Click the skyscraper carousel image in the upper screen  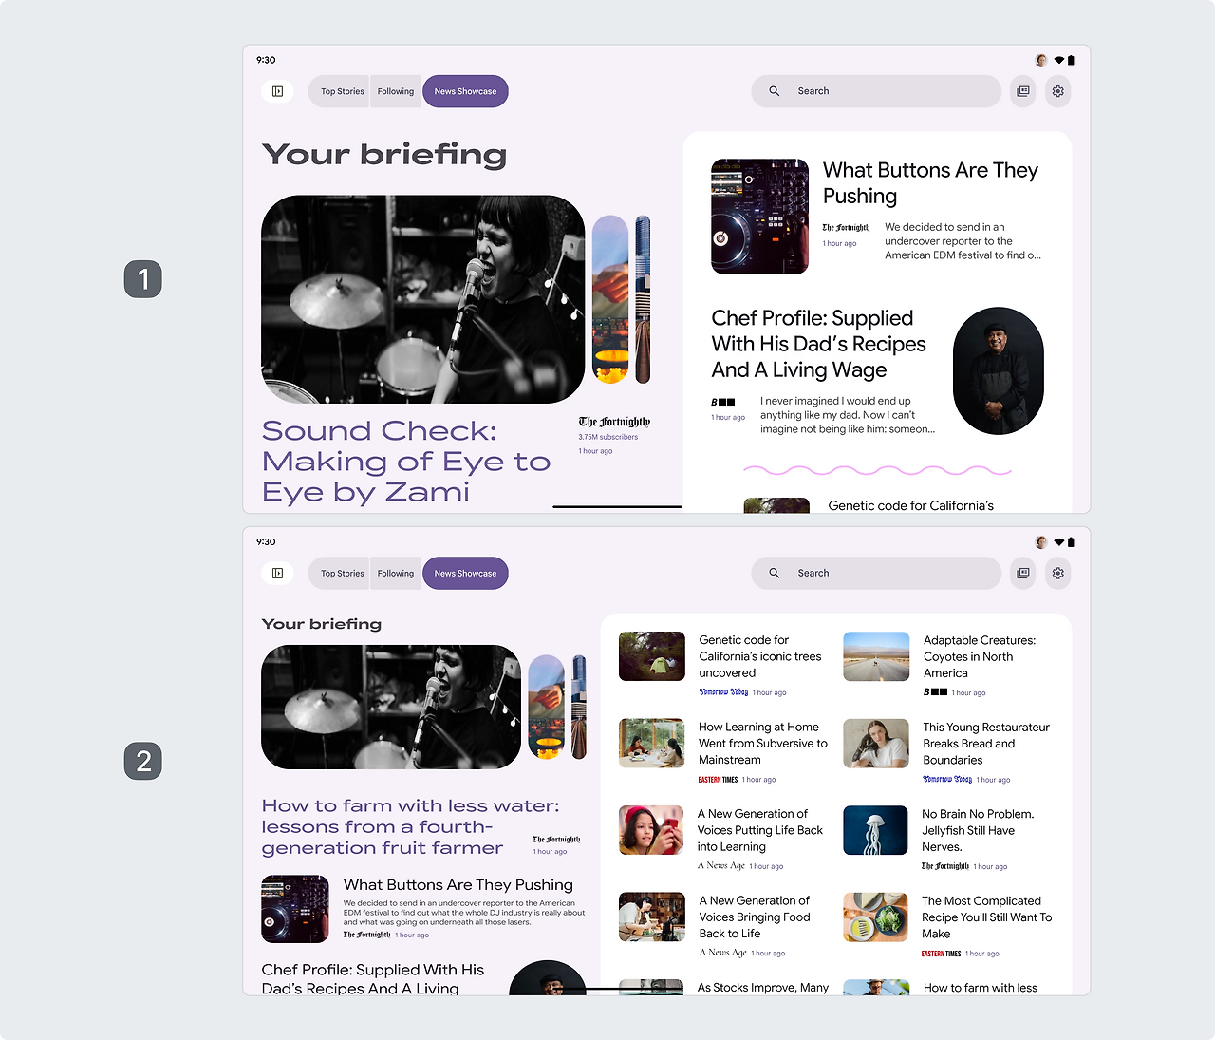(643, 299)
